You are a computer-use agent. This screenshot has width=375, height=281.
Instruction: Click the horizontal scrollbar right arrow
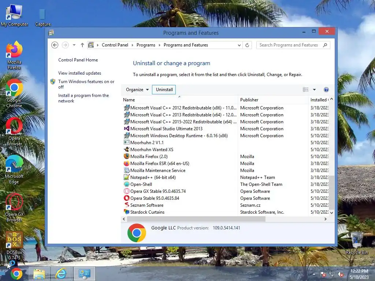325,219
